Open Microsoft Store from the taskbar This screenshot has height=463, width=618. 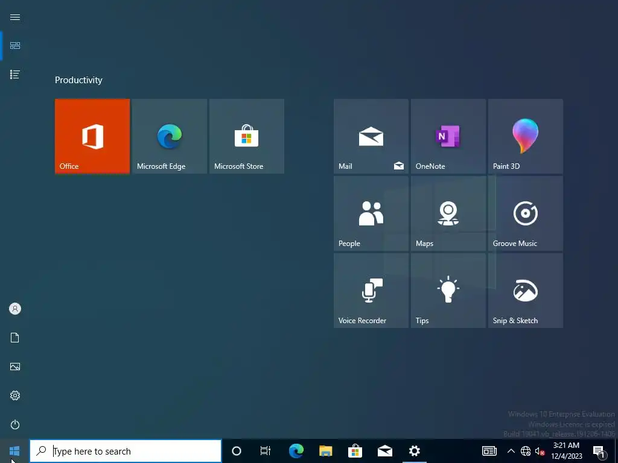[355, 451]
